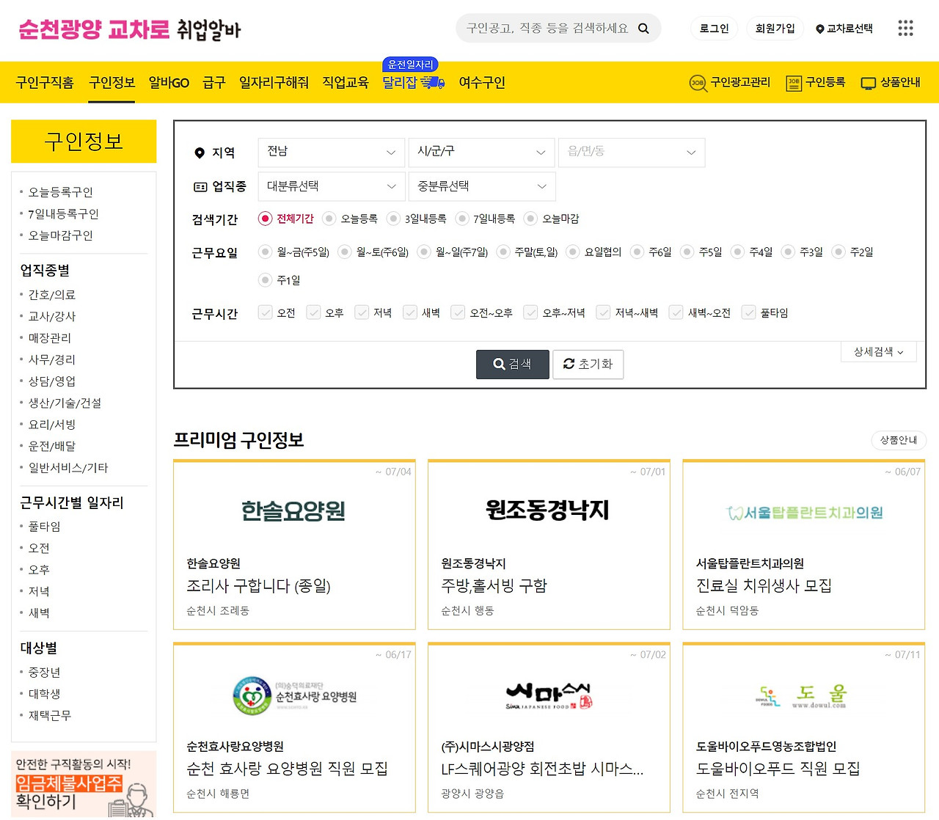Open the 전남 region dropdown
Image resolution: width=939 pixels, height=820 pixels.
(331, 153)
